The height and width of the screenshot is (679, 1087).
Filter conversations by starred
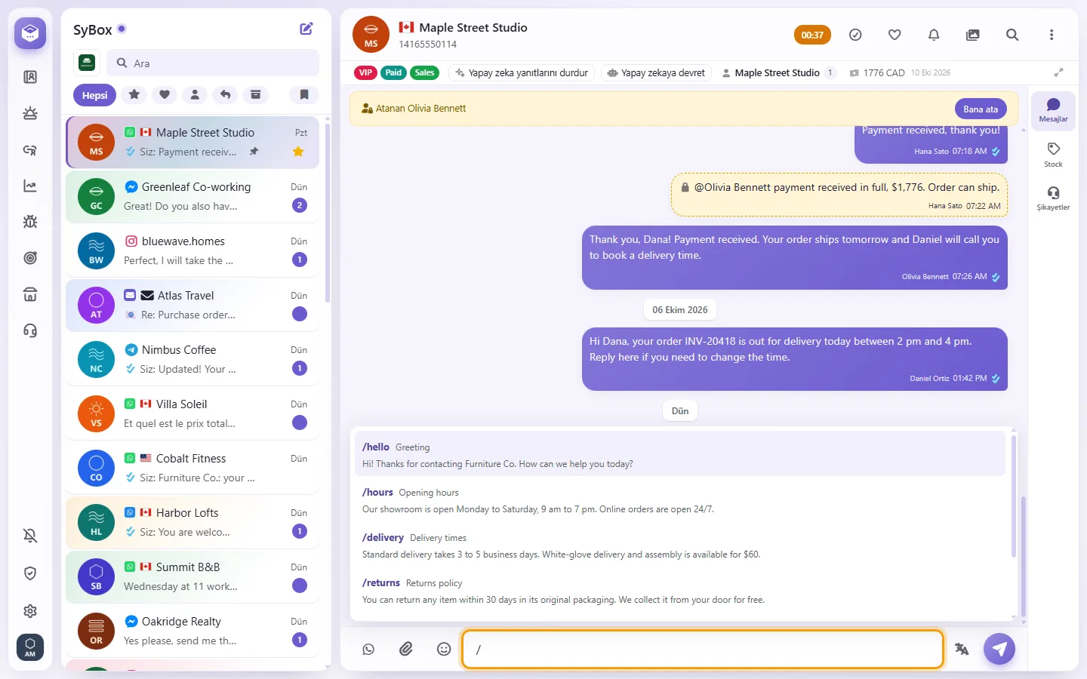pyautogui.click(x=134, y=94)
